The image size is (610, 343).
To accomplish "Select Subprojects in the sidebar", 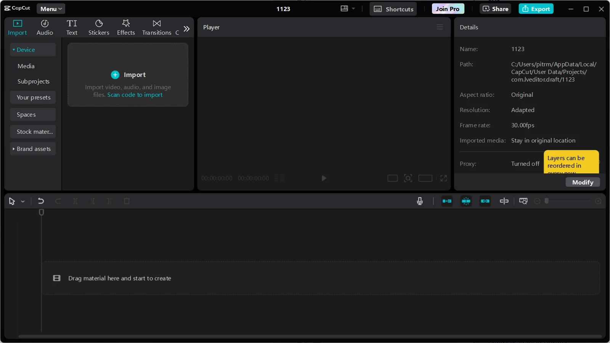I will tap(34, 81).
